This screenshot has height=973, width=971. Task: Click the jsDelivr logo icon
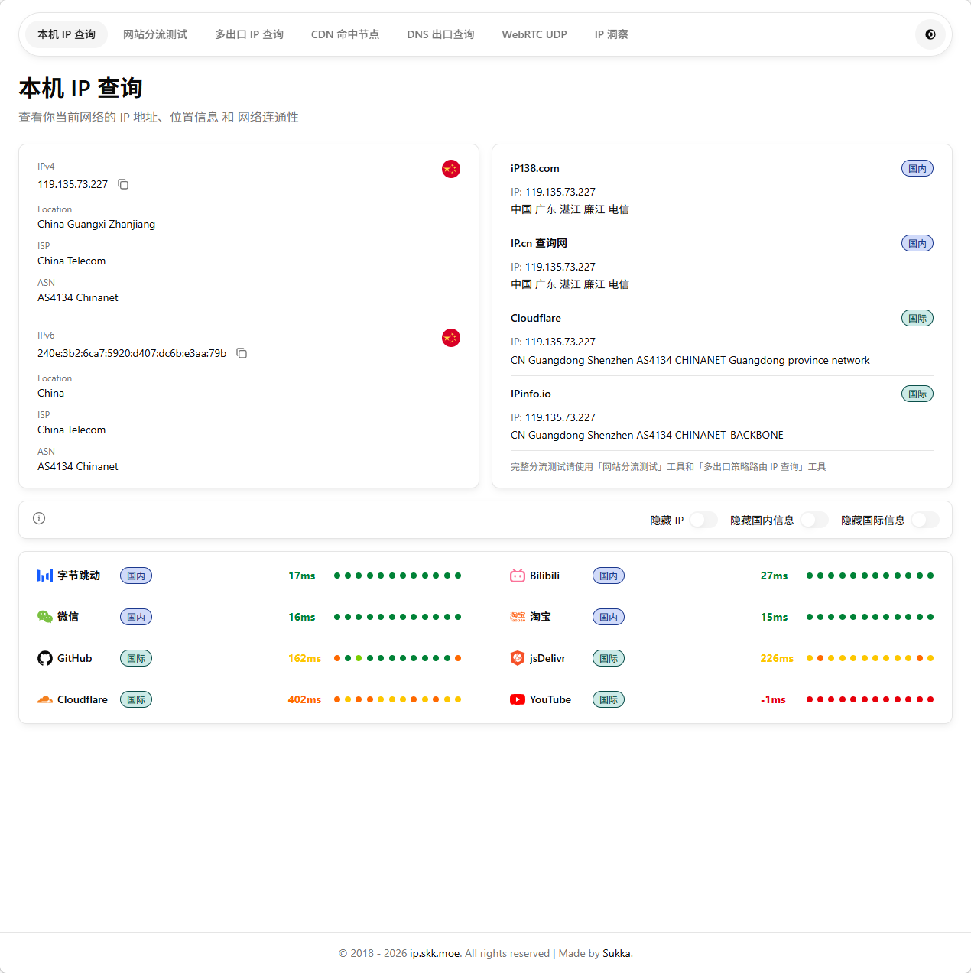[x=518, y=658]
